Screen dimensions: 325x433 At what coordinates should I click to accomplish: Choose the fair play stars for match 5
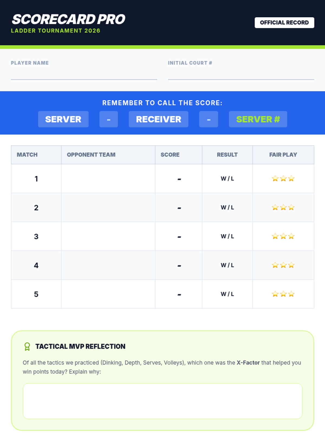283,294
